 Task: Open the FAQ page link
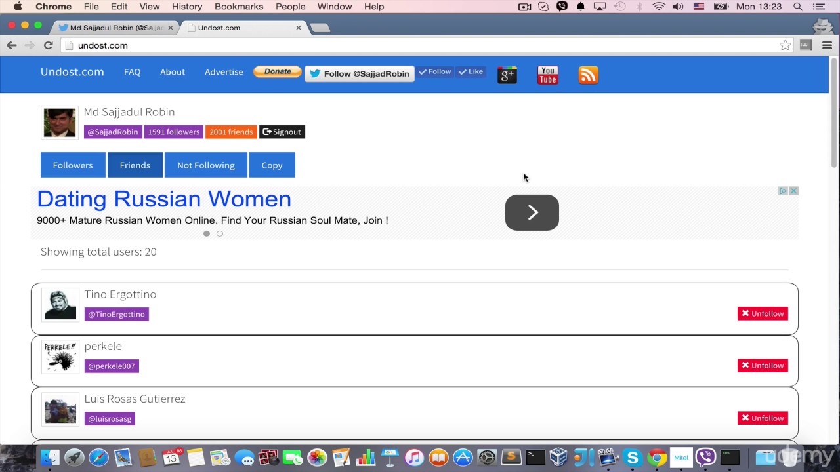coord(133,72)
